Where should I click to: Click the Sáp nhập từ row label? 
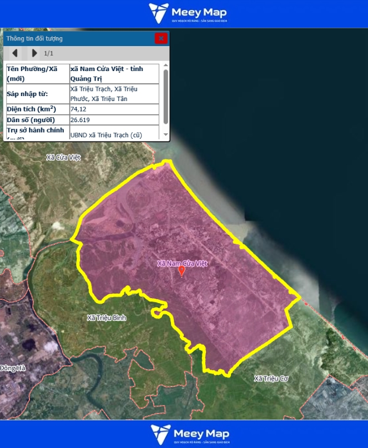(37, 94)
